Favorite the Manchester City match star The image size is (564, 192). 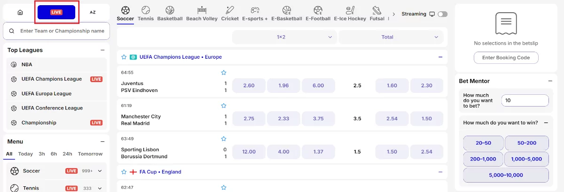224,106
